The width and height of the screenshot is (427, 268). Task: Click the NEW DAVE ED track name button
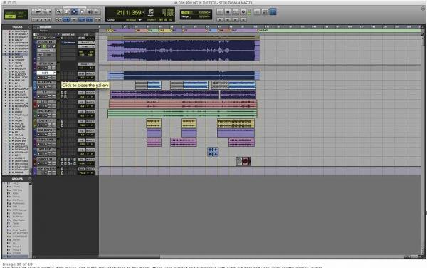[x=46, y=168]
